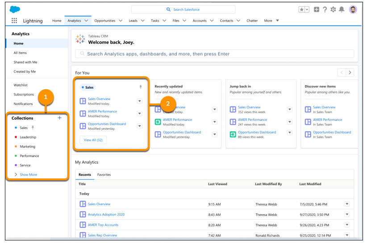Click the Last Modified column header
The height and width of the screenshot is (244, 367).
tap(310, 184)
